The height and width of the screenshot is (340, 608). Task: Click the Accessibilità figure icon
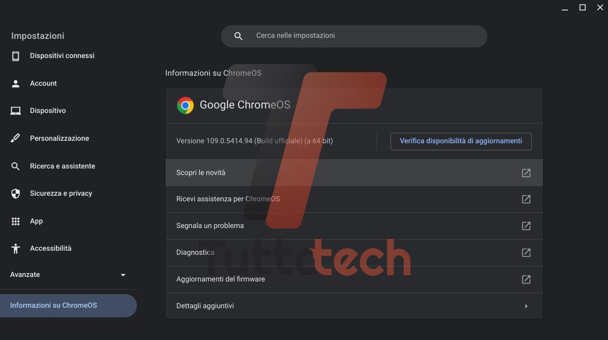(16, 249)
